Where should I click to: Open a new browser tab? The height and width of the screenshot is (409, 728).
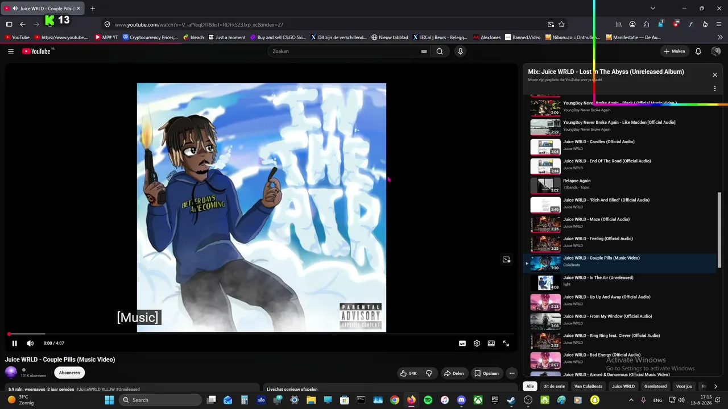tap(93, 9)
